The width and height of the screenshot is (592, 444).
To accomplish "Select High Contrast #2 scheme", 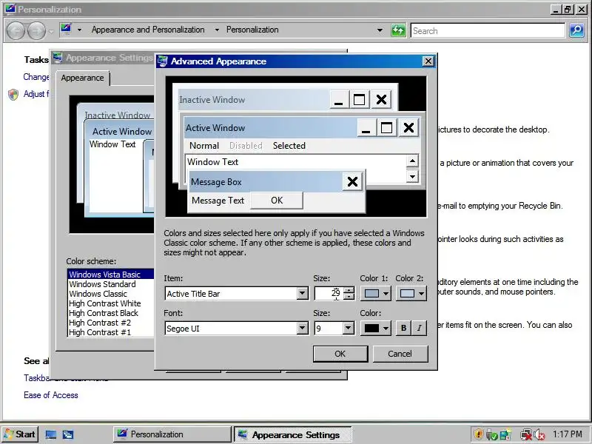I will 110,323.
